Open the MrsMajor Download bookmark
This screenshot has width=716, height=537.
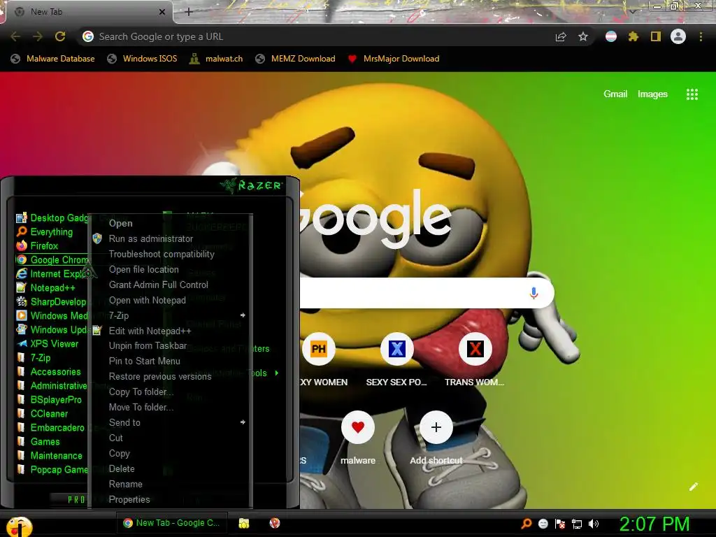pos(394,59)
